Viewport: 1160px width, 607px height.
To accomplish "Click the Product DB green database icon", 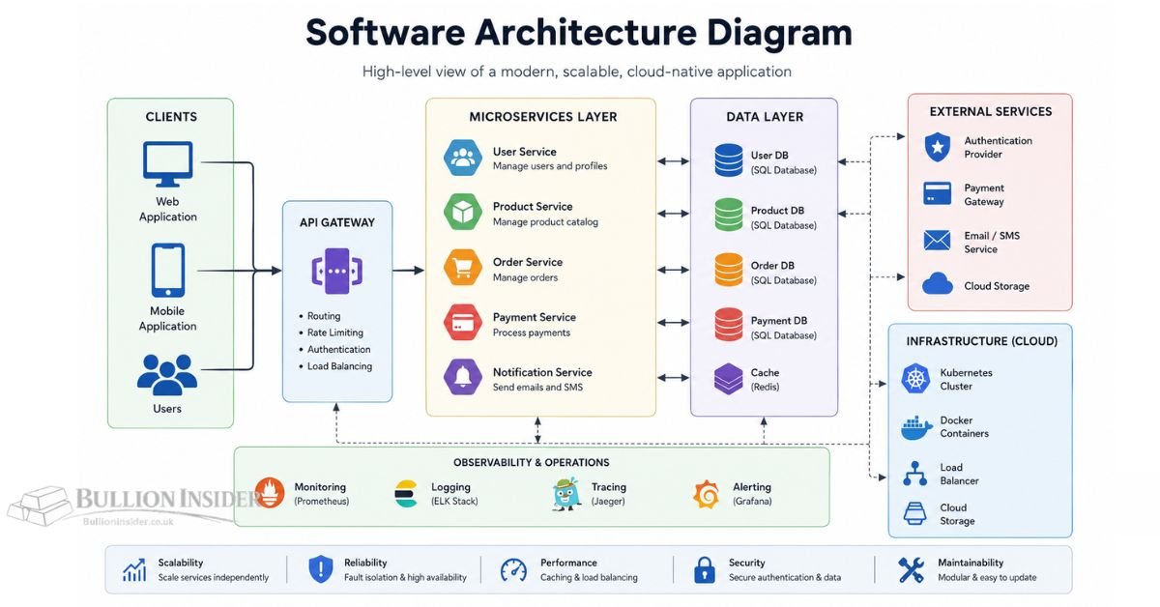I will point(729,216).
